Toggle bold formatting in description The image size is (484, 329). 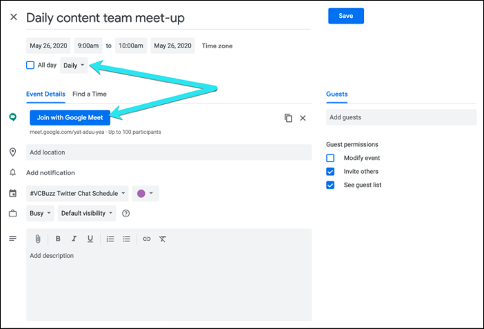(x=58, y=239)
